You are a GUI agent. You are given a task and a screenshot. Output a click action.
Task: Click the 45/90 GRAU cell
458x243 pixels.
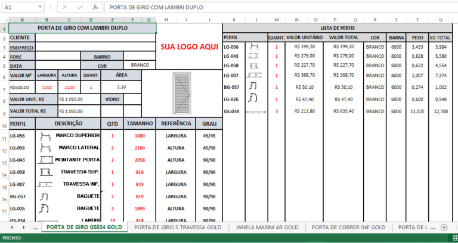(x=209, y=148)
